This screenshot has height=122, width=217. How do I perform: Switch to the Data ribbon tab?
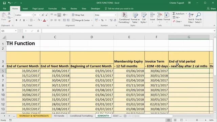coord(64,8)
